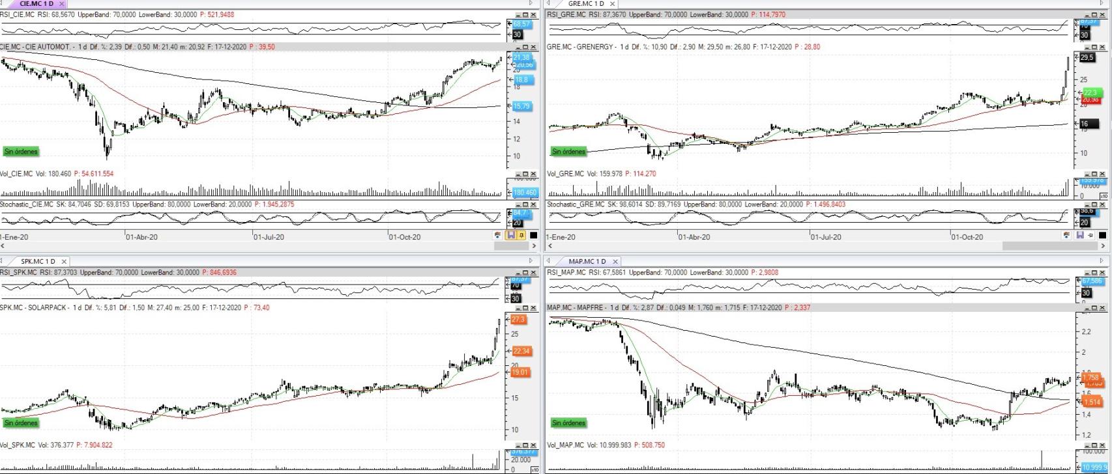The width and height of the screenshot is (1112, 474).
Task: Click 'Sin órdenes' label on MAPFRE chart
Action: point(568,423)
